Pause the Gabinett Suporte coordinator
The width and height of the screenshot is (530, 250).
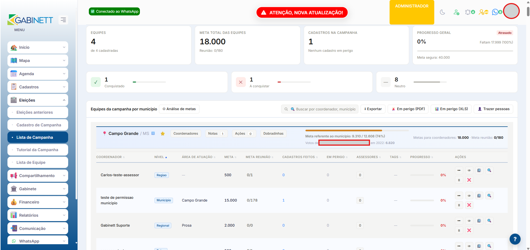tap(459, 230)
